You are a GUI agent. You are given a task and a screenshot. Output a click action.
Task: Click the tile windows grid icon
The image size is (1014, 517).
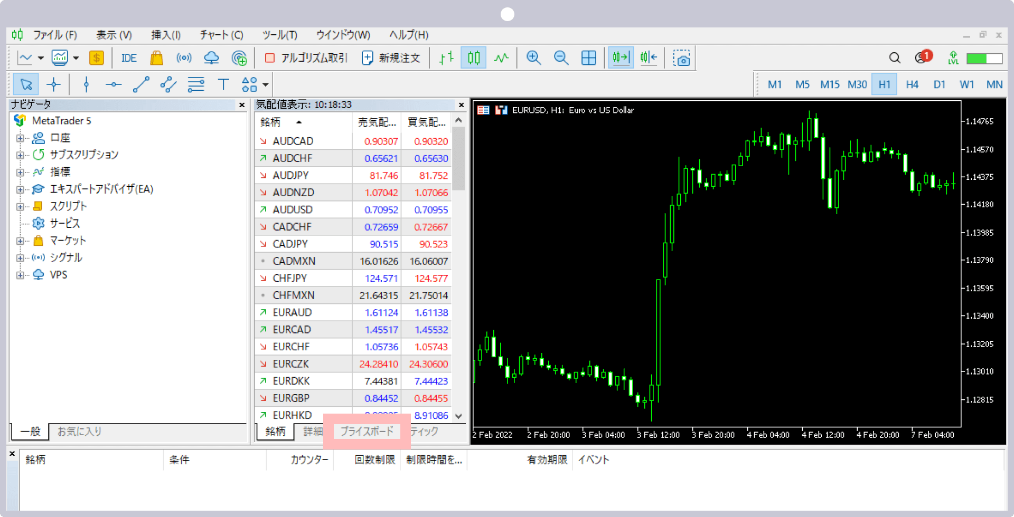(x=589, y=58)
